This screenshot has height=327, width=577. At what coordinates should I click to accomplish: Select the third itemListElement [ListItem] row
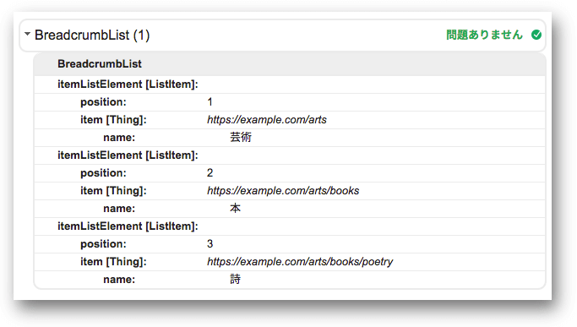[x=290, y=226]
